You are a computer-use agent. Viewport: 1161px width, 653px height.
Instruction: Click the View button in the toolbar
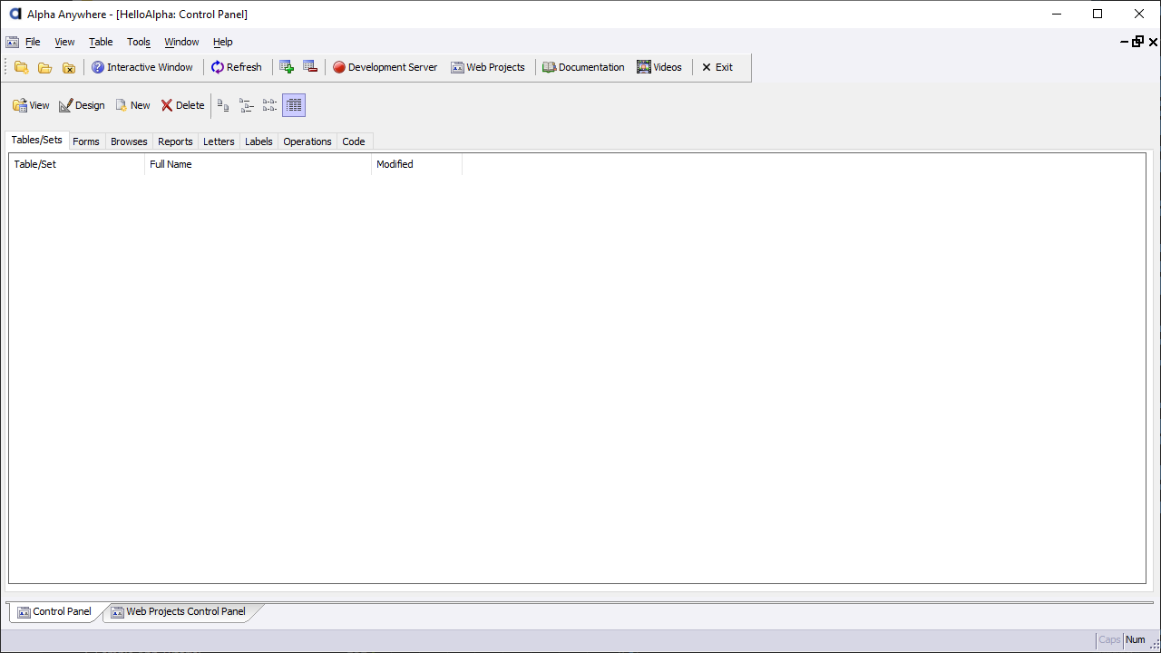[31, 105]
